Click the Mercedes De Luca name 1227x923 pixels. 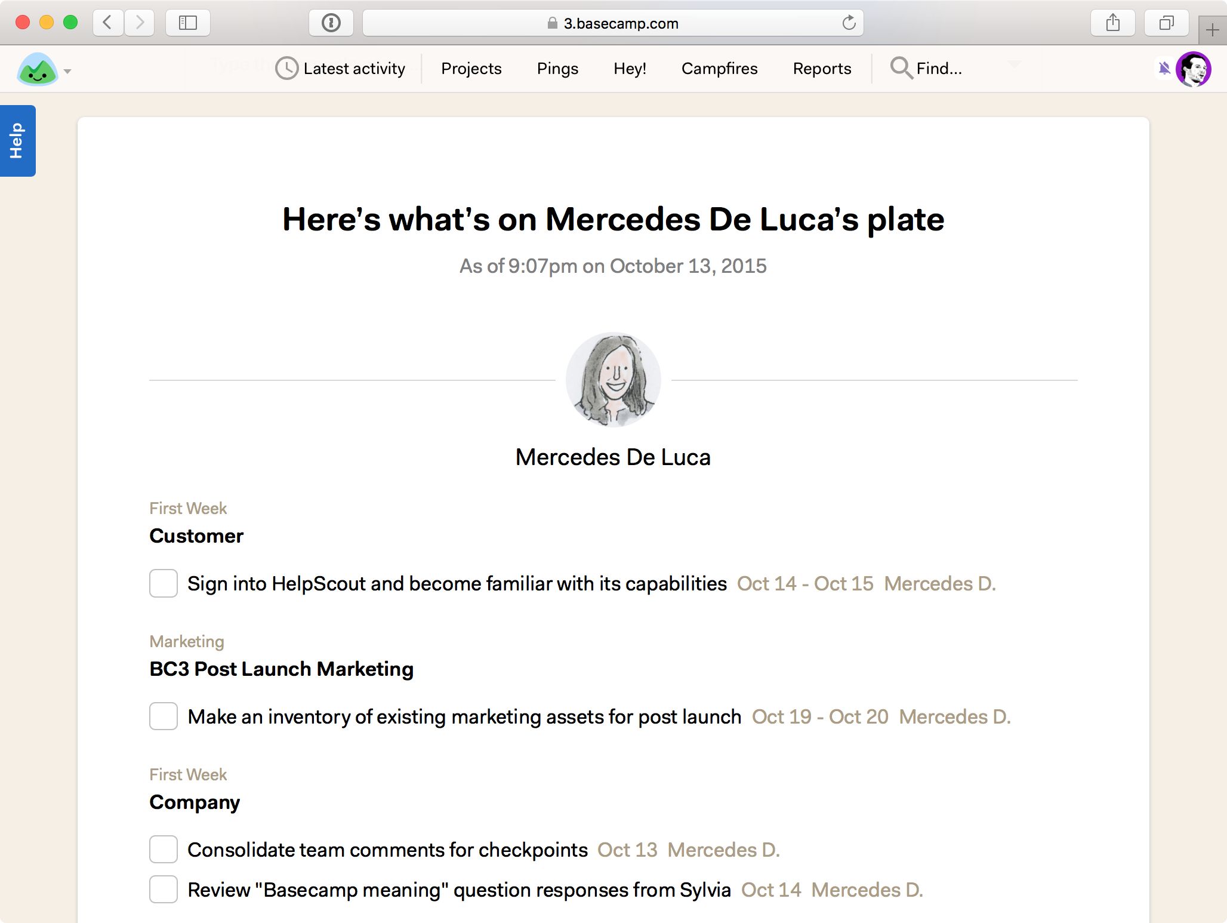[x=613, y=457]
